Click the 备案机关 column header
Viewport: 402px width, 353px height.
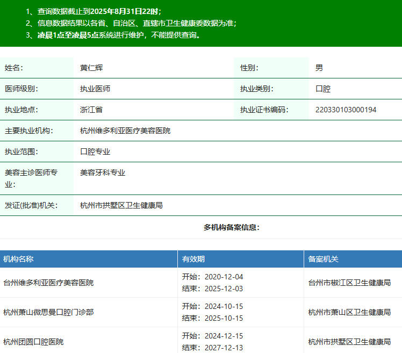tap(323, 259)
